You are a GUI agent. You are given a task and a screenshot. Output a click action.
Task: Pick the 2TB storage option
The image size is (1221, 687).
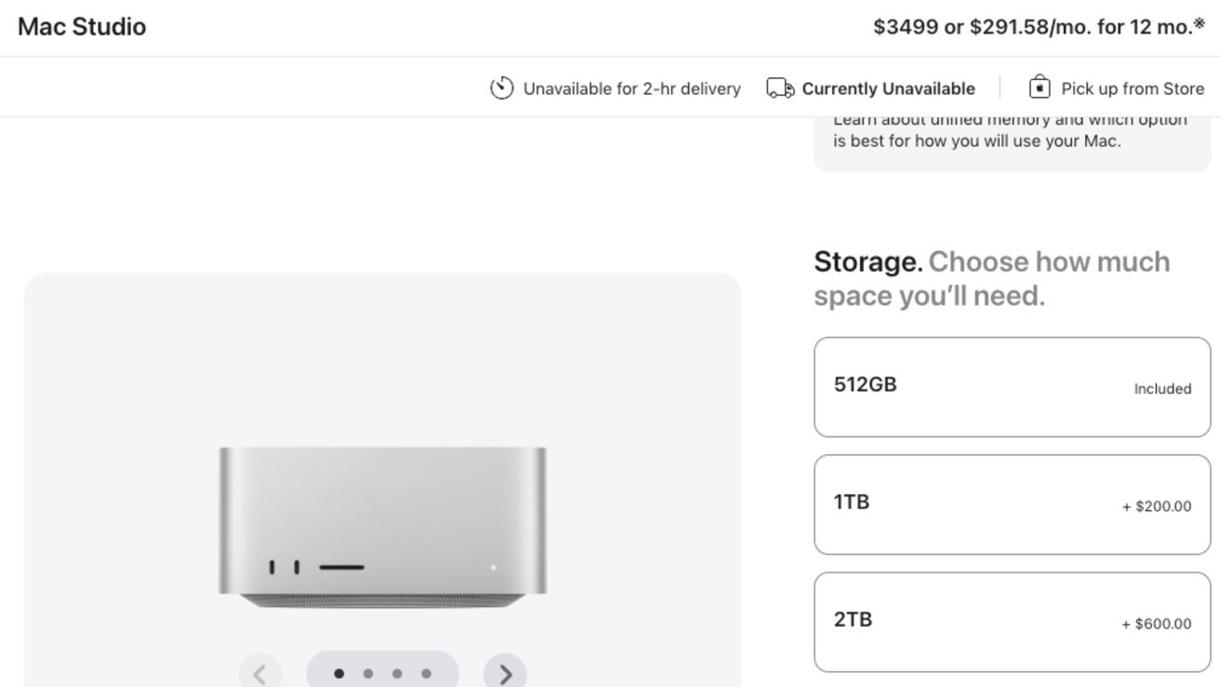[1012, 622]
